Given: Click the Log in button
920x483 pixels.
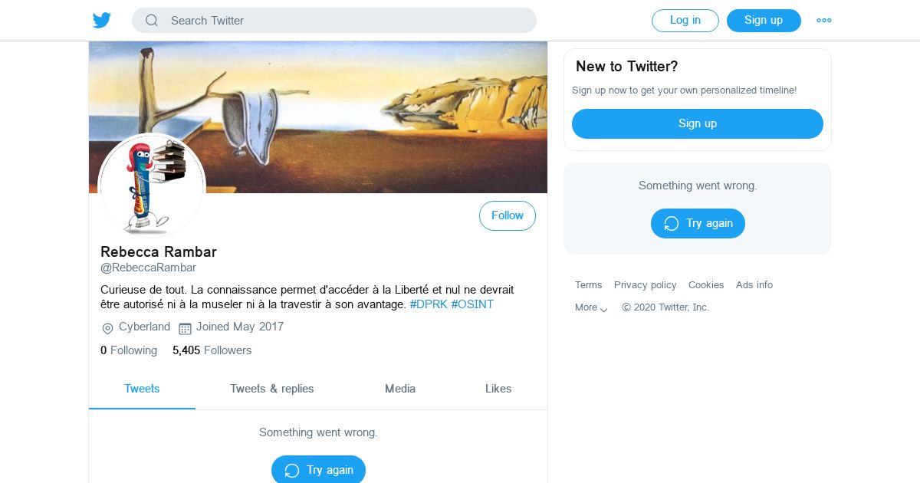Looking at the screenshot, I should [x=685, y=21].
